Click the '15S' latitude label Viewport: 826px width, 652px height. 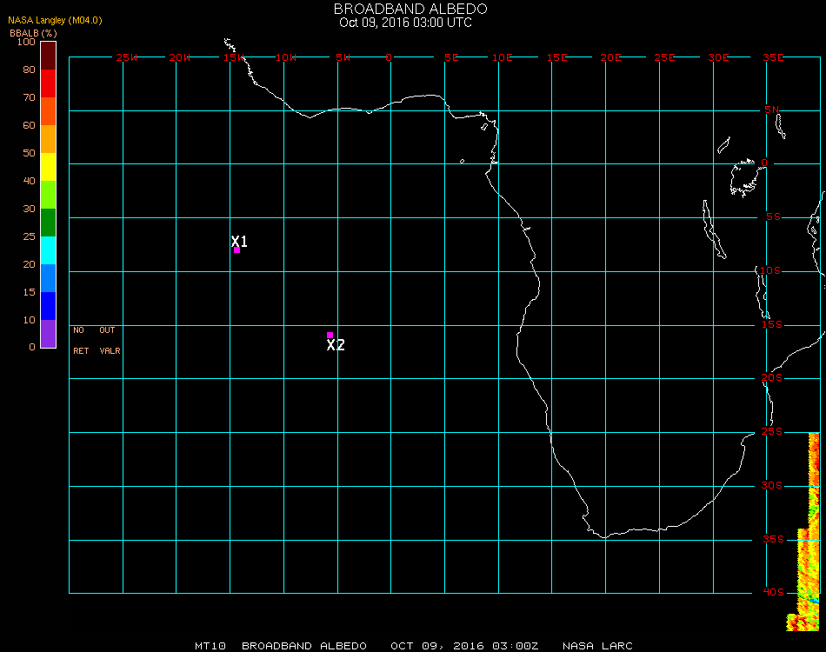772,324
